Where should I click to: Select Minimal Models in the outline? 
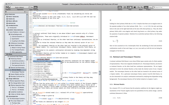pyautogui.click(x=15, y=70)
